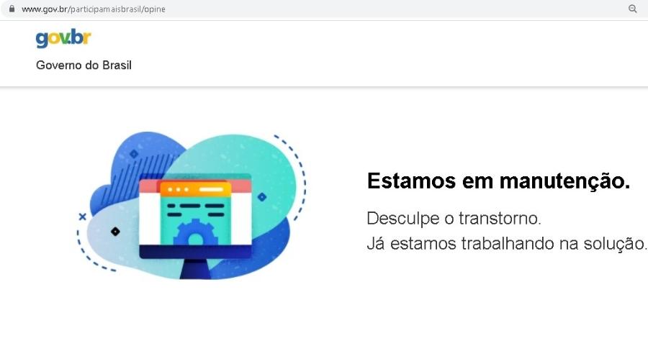This screenshot has height=364, width=648.
Task: Click the black diamond shape in the illustration
Action: pyautogui.click(x=115, y=232)
